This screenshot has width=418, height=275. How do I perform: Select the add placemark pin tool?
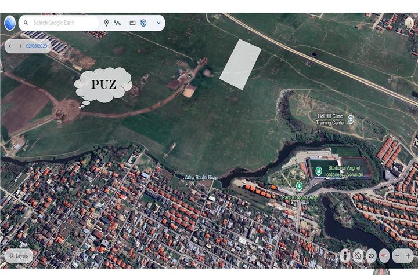tap(106, 23)
